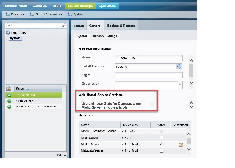Click Devices menu hierarchy icon

(x=8, y=14)
